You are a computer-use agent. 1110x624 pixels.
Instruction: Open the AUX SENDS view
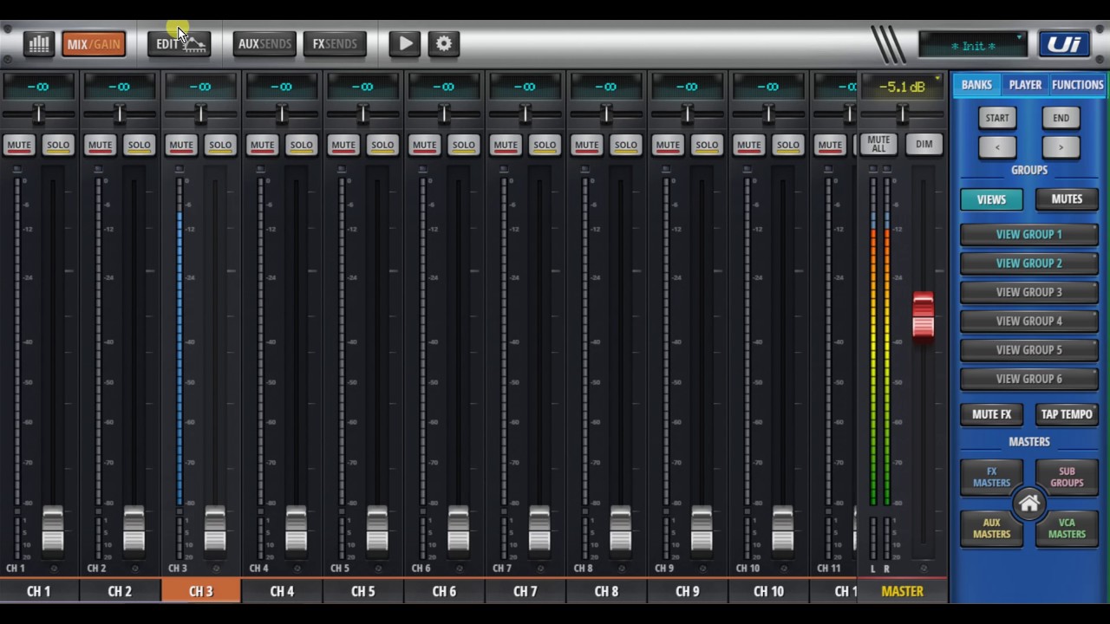pyautogui.click(x=265, y=44)
